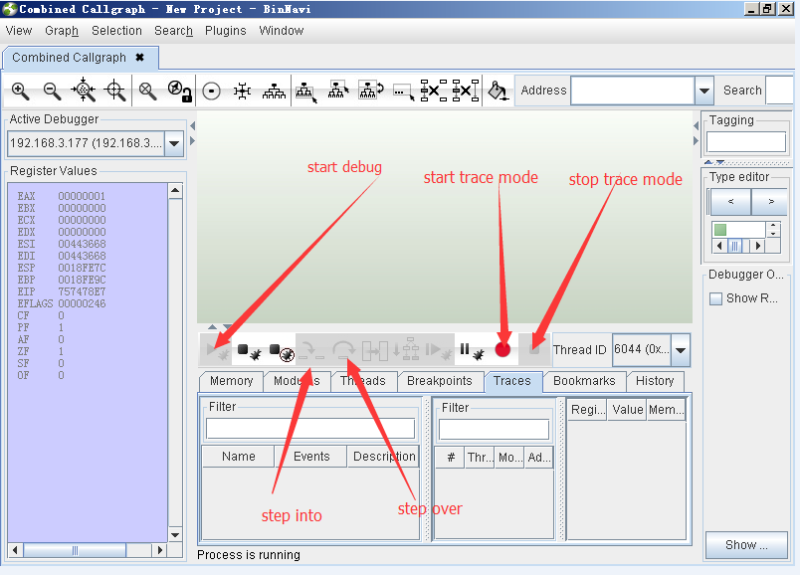Click the Type editor stepper down arrow

(x=773, y=234)
